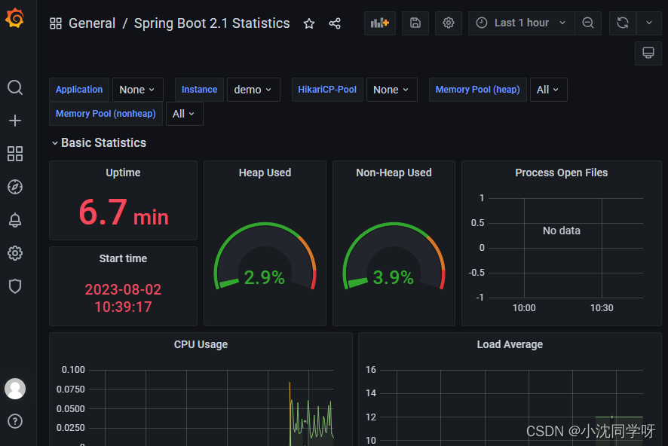Open the Help question mark icon
668x446 pixels.
pyautogui.click(x=15, y=421)
